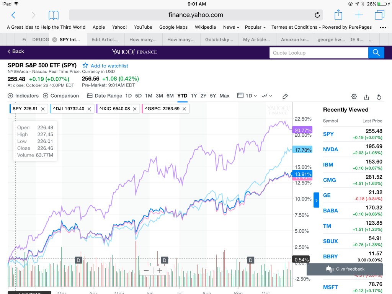Open the Google Maps favorite
Screen dimensions: 392x294
tap(173, 27)
